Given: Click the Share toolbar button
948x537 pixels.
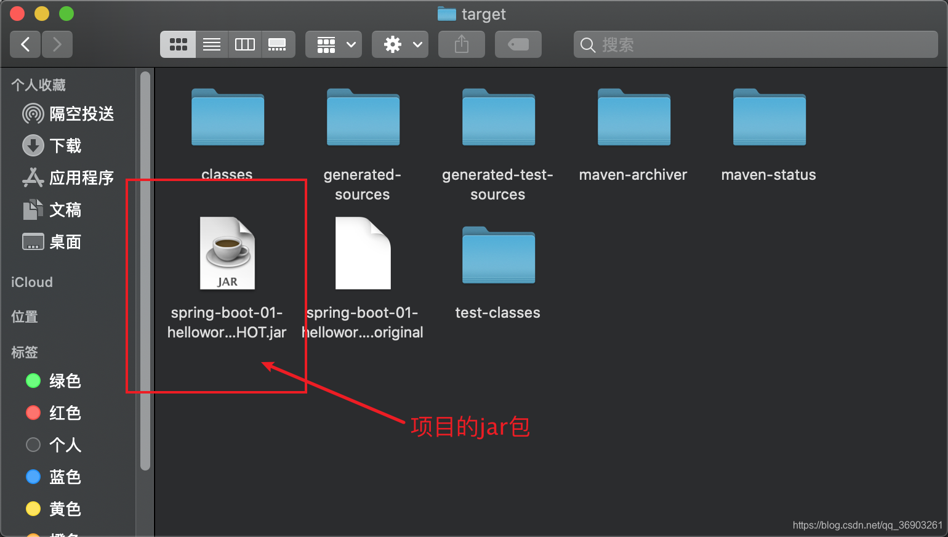Looking at the screenshot, I should pos(462,44).
